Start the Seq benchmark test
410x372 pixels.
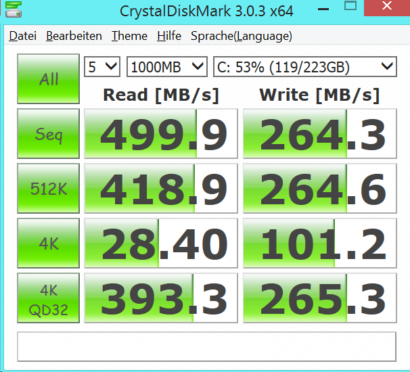pyautogui.click(x=48, y=134)
